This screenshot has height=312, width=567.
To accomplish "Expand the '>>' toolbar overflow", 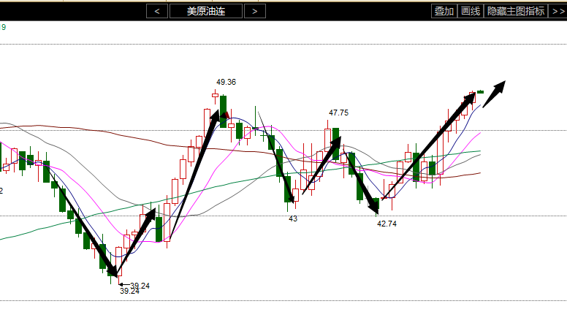I will (x=557, y=11).
